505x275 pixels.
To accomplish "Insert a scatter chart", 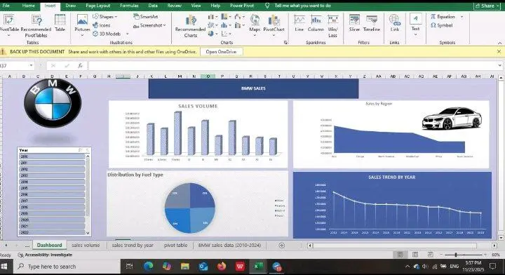I will 226,34.
